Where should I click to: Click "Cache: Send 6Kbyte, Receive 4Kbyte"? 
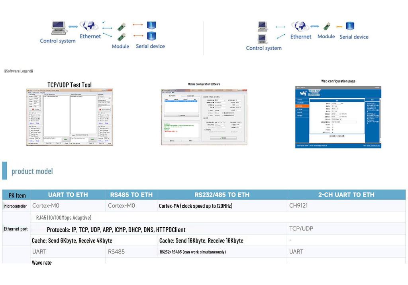point(72,241)
